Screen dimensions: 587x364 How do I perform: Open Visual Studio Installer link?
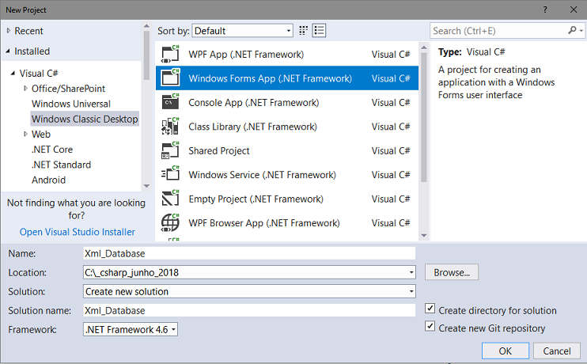(78, 232)
